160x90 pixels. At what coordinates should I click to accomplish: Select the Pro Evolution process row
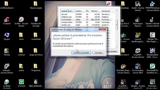tap(86, 20)
